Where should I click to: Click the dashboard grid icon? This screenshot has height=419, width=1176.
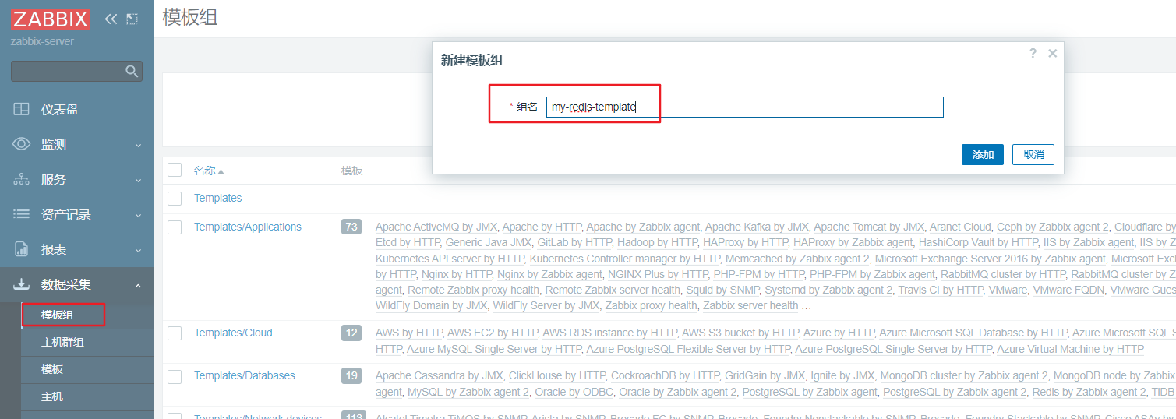(22, 110)
